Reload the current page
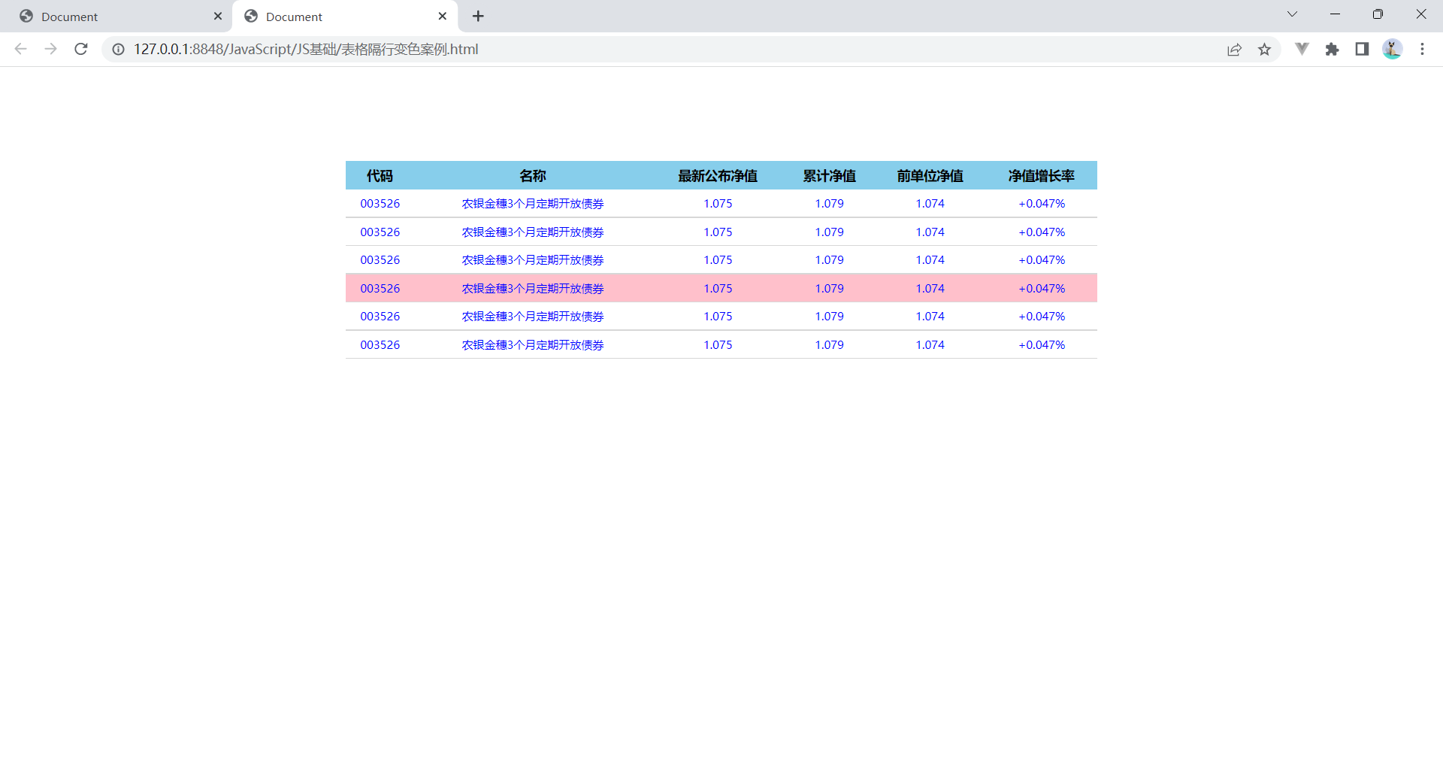Image resolution: width=1443 pixels, height=767 pixels. [x=81, y=49]
